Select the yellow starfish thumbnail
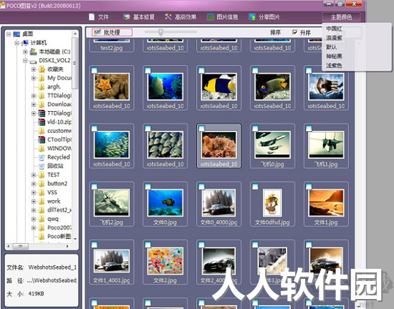394x309 pixels. [x=112, y=87]
